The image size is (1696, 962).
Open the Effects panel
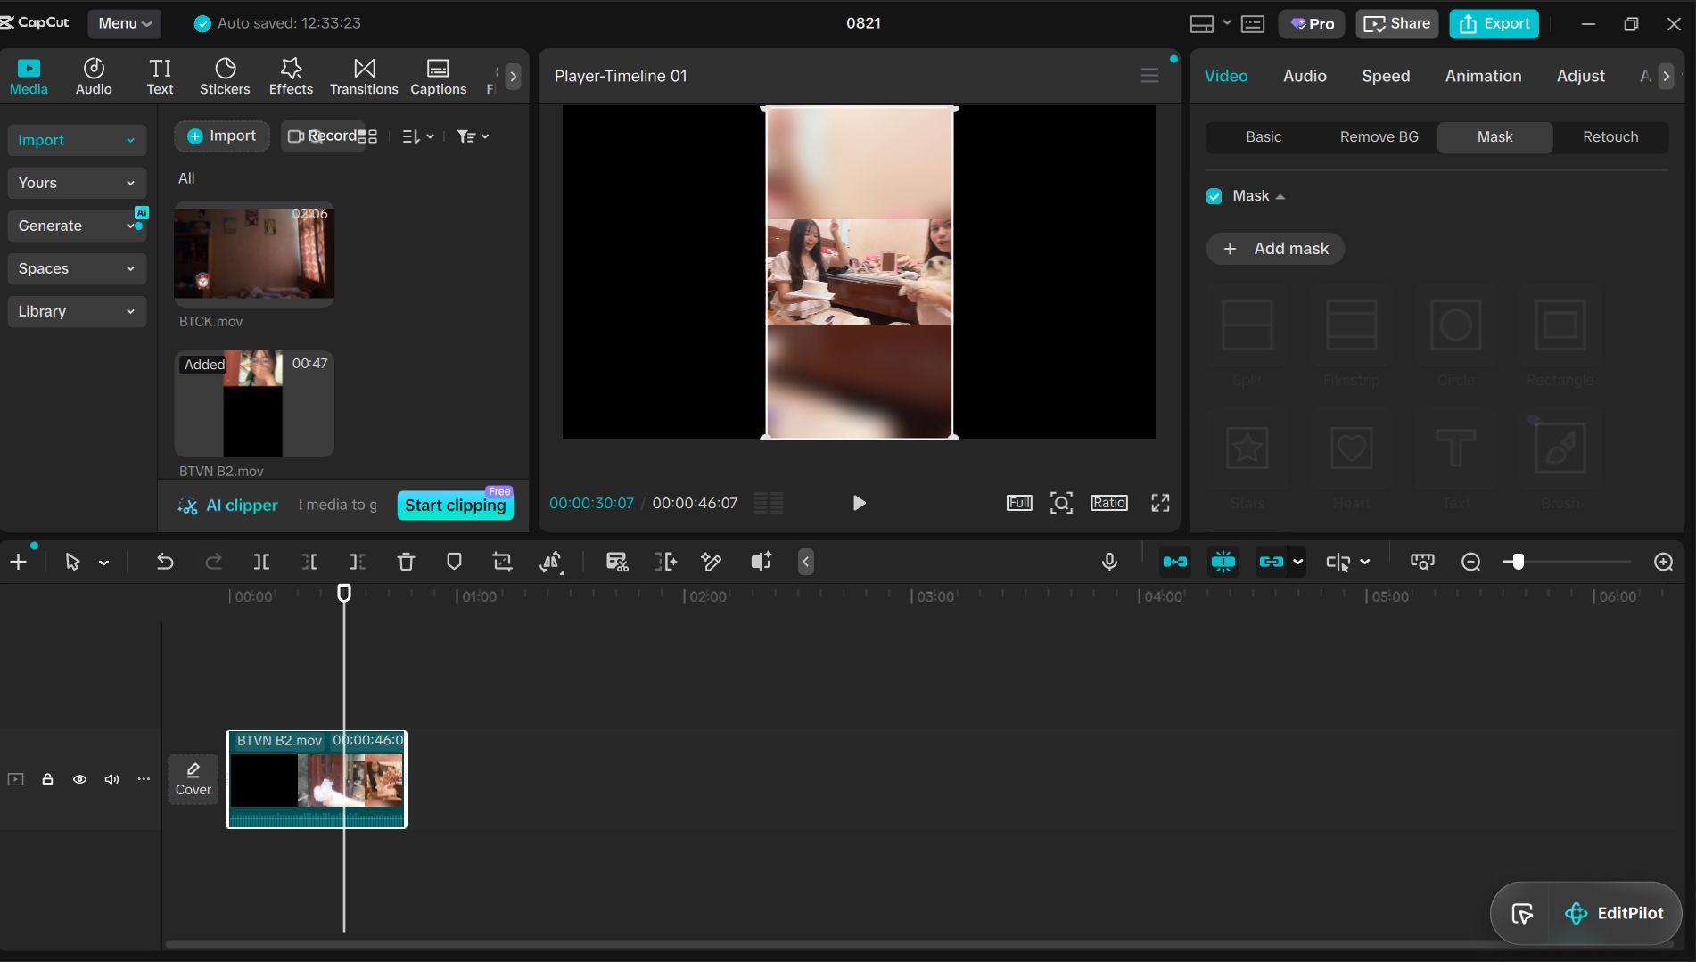[x=291, y=76]
